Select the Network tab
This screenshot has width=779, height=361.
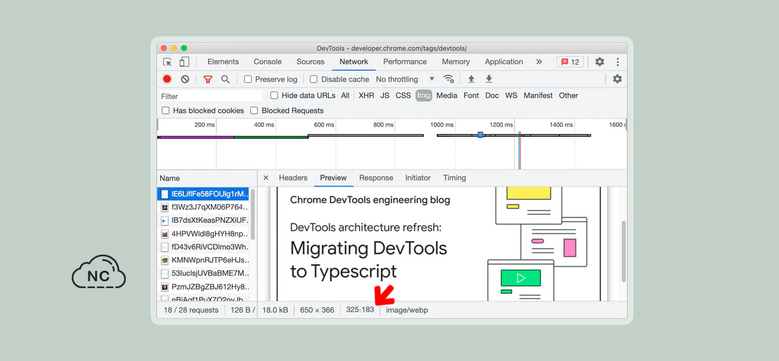[x=354, y=62]
